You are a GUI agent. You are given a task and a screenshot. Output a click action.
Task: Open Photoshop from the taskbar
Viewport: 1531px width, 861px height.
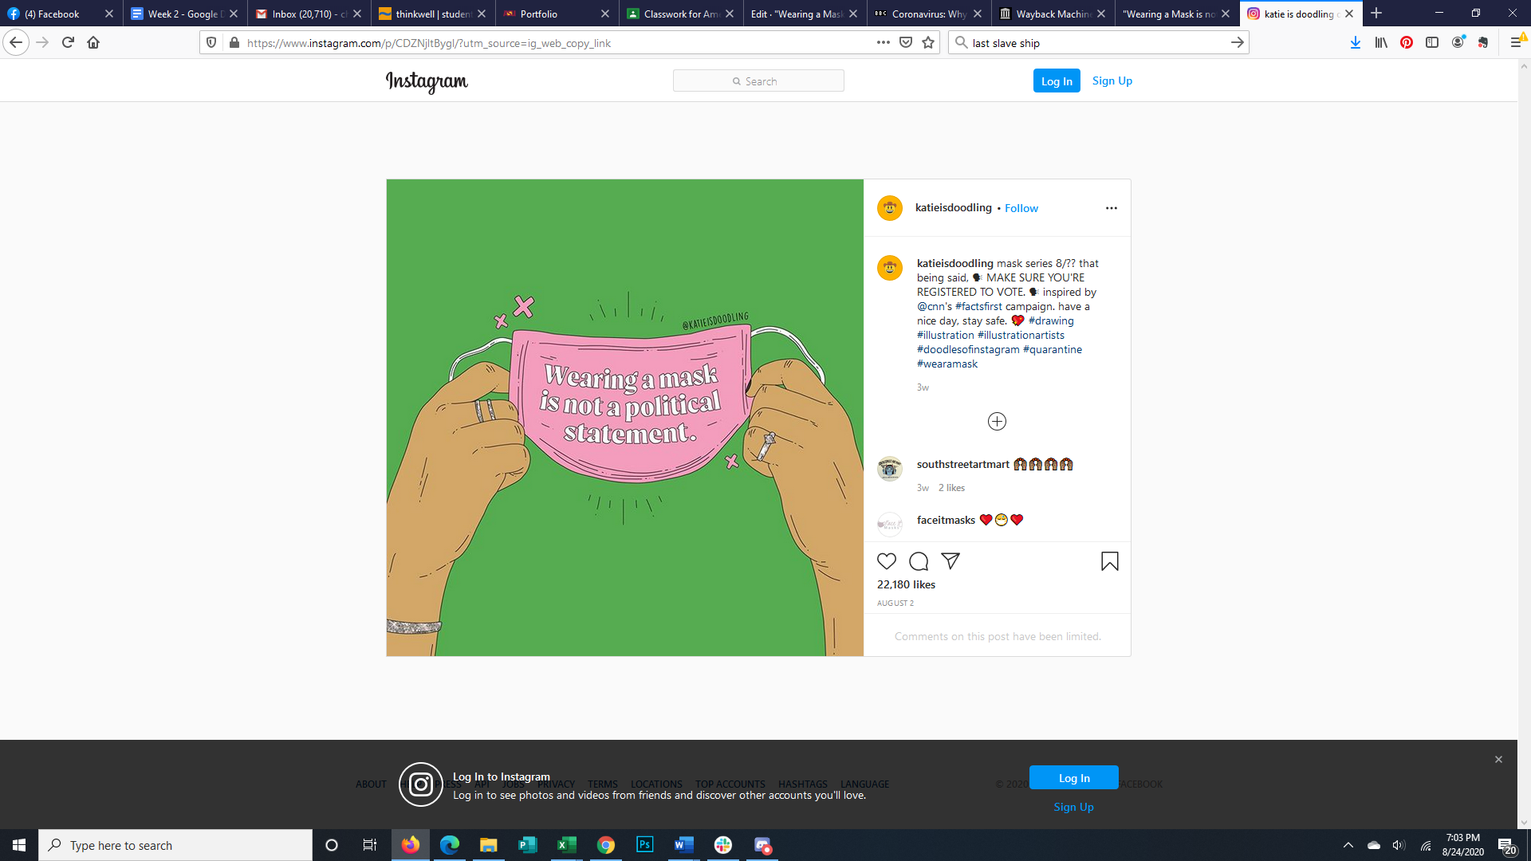pos(644,845)
